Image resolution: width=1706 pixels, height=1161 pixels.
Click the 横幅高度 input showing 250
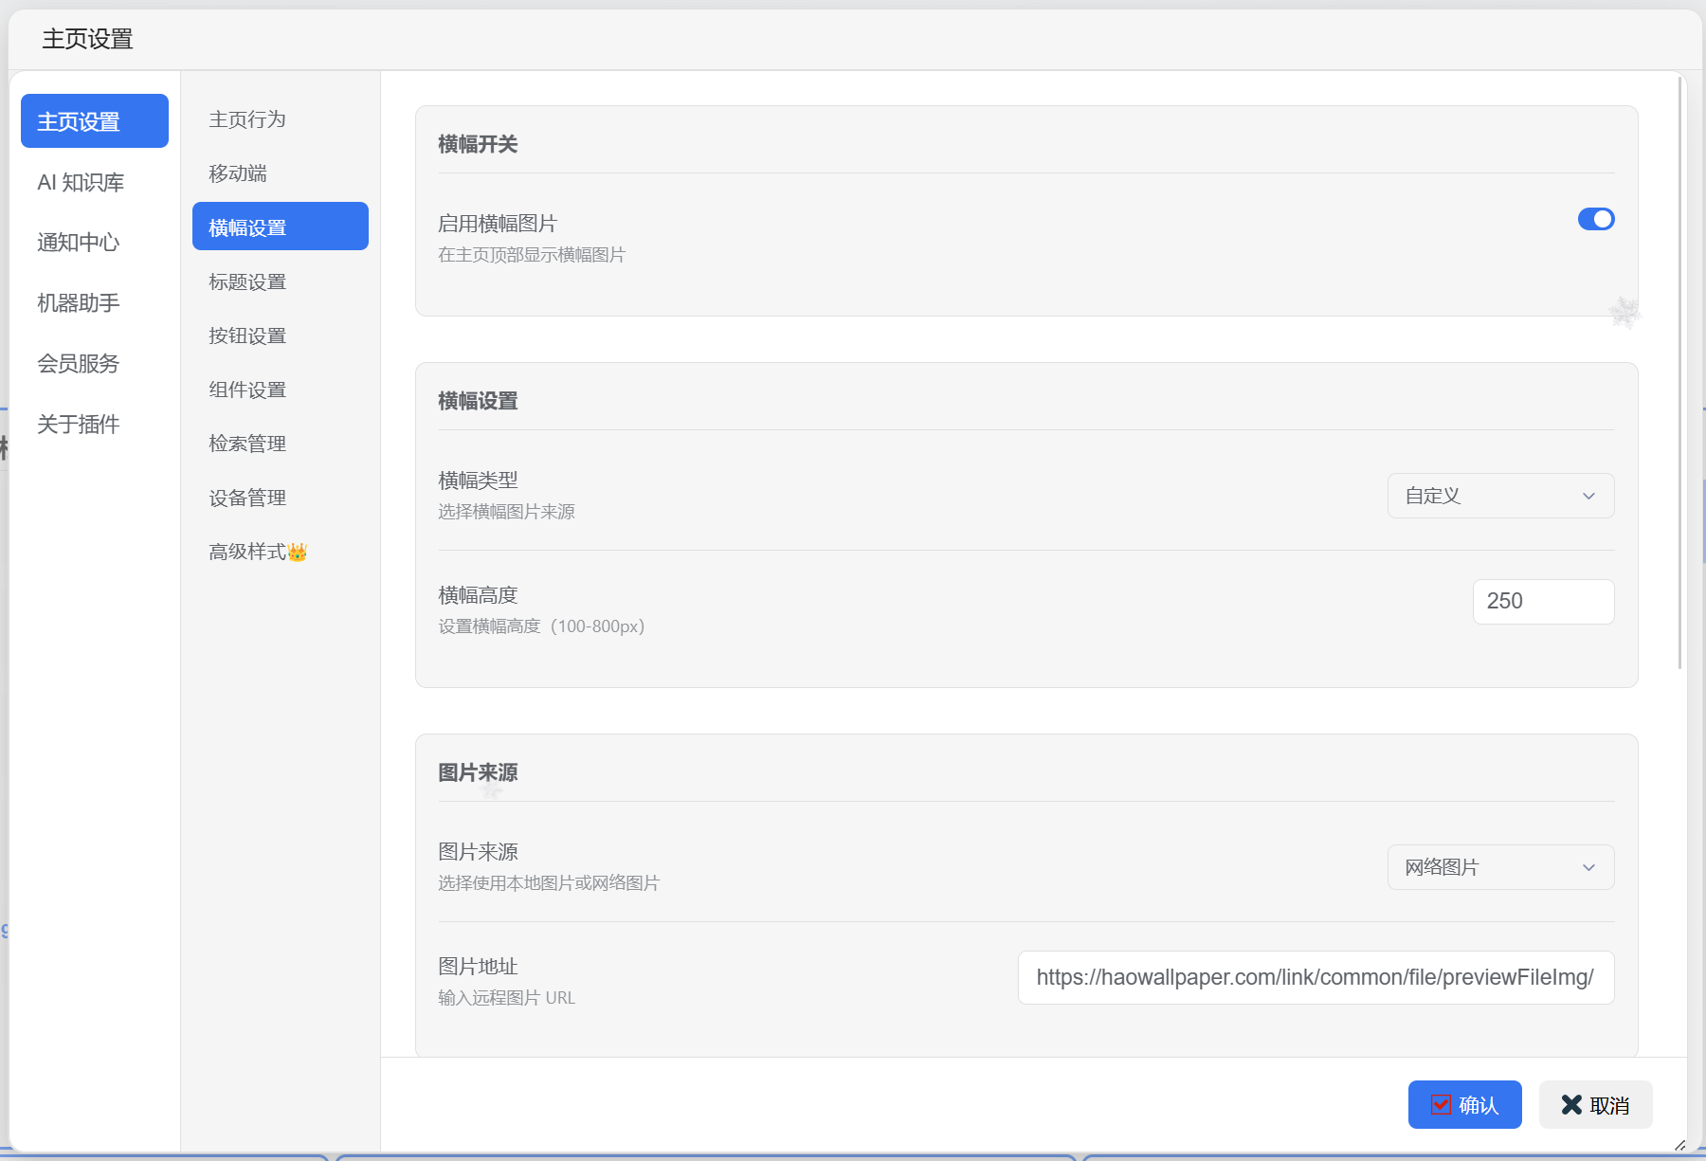pyautogui.click(x=1543, y=602)
